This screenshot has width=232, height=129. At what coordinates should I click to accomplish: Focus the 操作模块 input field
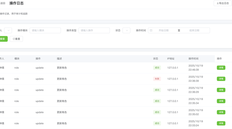coord(45,30)
